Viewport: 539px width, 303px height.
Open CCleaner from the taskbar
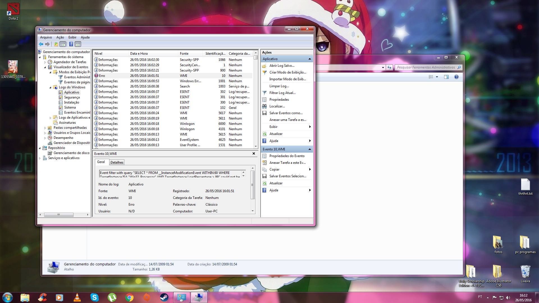[x=42, y=297]
